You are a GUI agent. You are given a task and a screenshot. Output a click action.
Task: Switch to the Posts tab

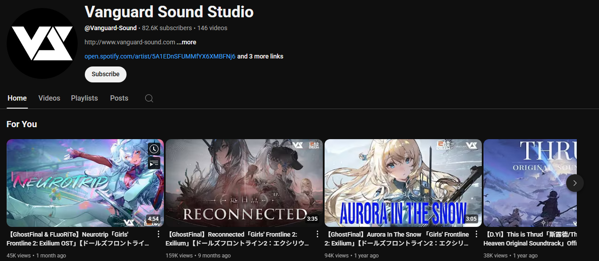coord(119,98)
